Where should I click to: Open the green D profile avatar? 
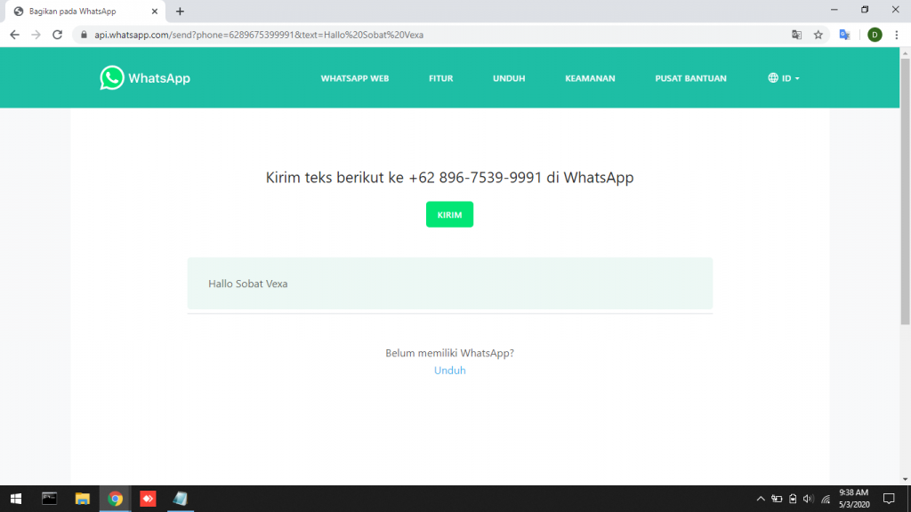(x=875, y=35)
